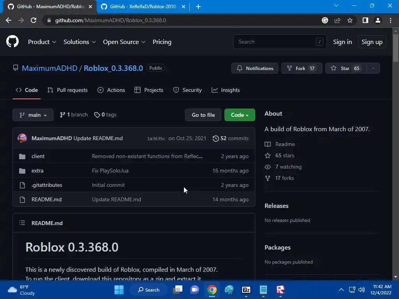Viewport: 399px width, 299px height.
Task: Open the Paint taskbar icon
Action: [x=229, y=290]
